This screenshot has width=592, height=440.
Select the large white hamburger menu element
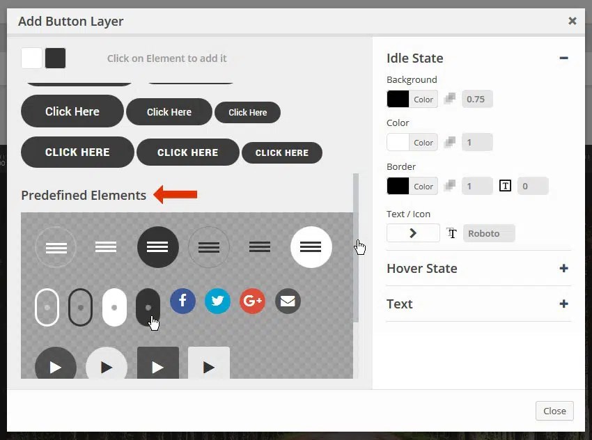(x=311, y=246)
